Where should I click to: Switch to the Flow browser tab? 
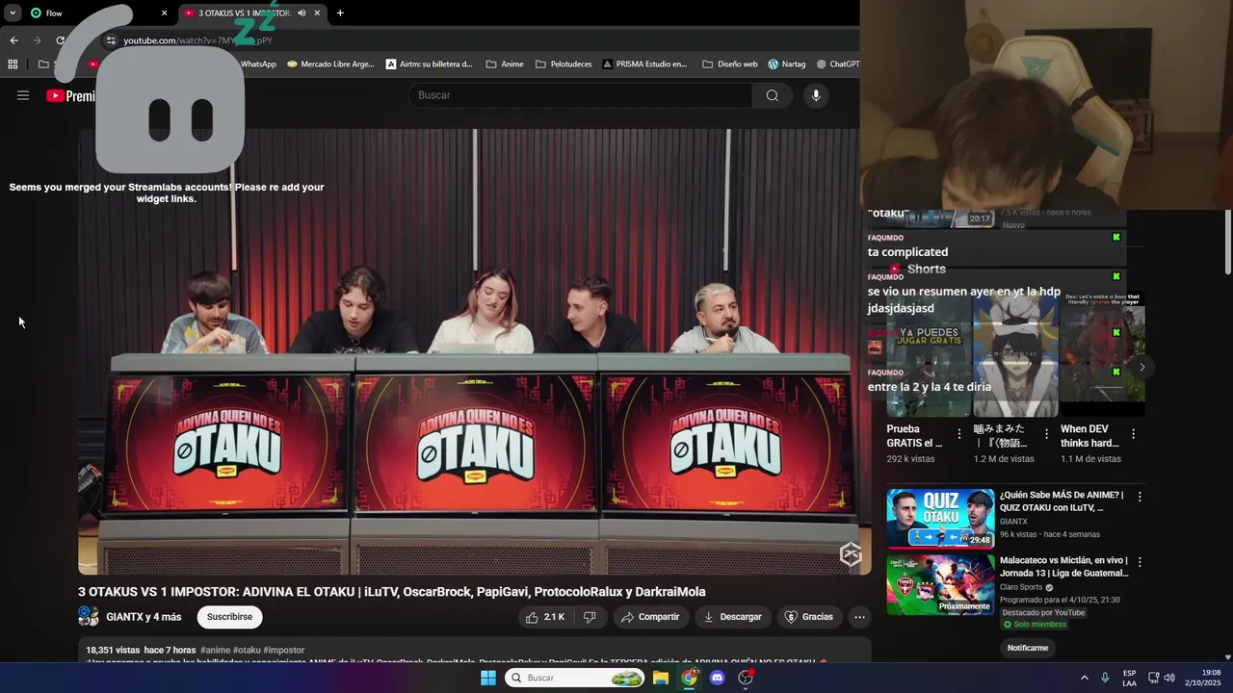96,13
